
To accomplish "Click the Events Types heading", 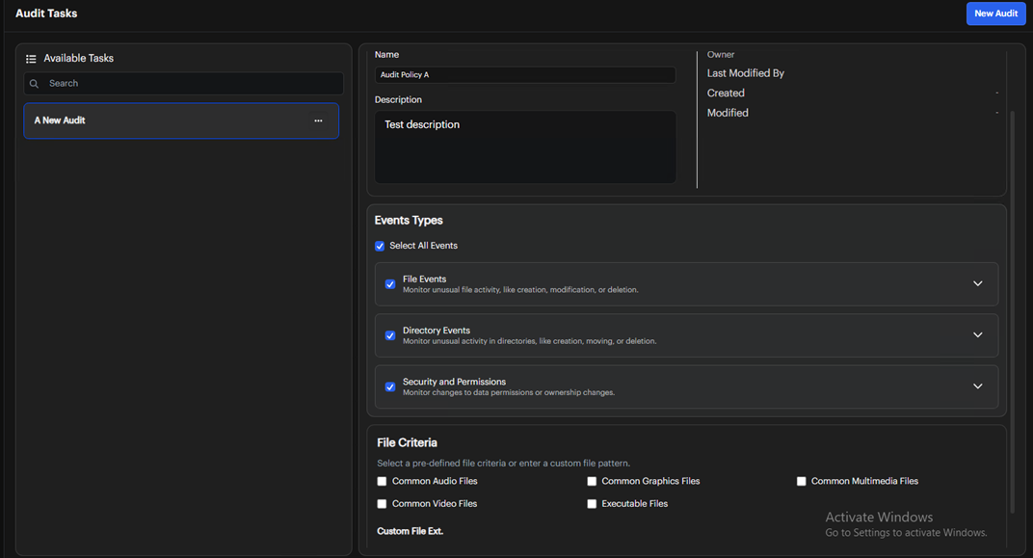I will (409, 220).
